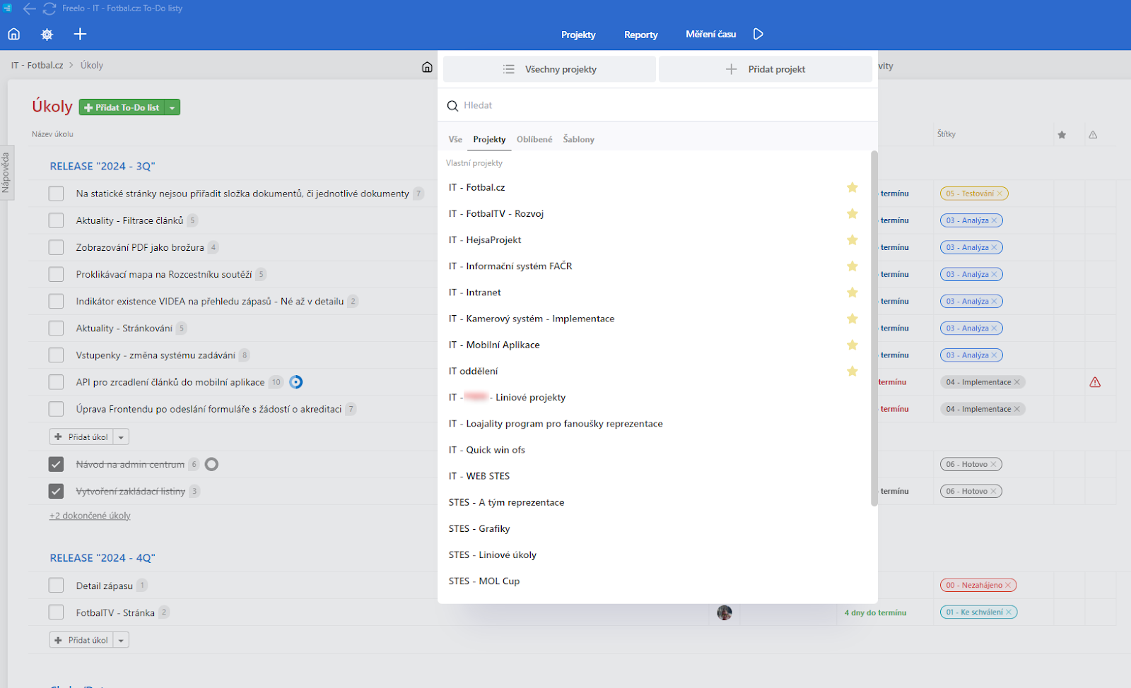Uncheck Vytvoření zakládací listiny task
This screenshot has width=1131, height=688.
coord(56,491)
